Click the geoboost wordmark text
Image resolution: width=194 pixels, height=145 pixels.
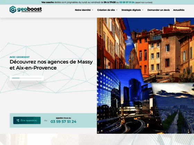[x=29, y=9]
